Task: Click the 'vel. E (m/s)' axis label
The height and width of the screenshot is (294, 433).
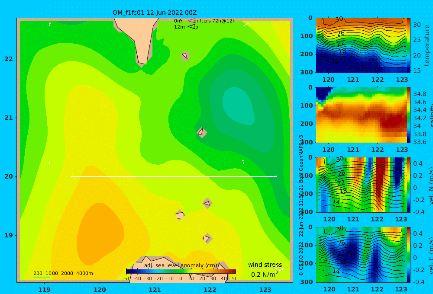Action: (431, 256)
